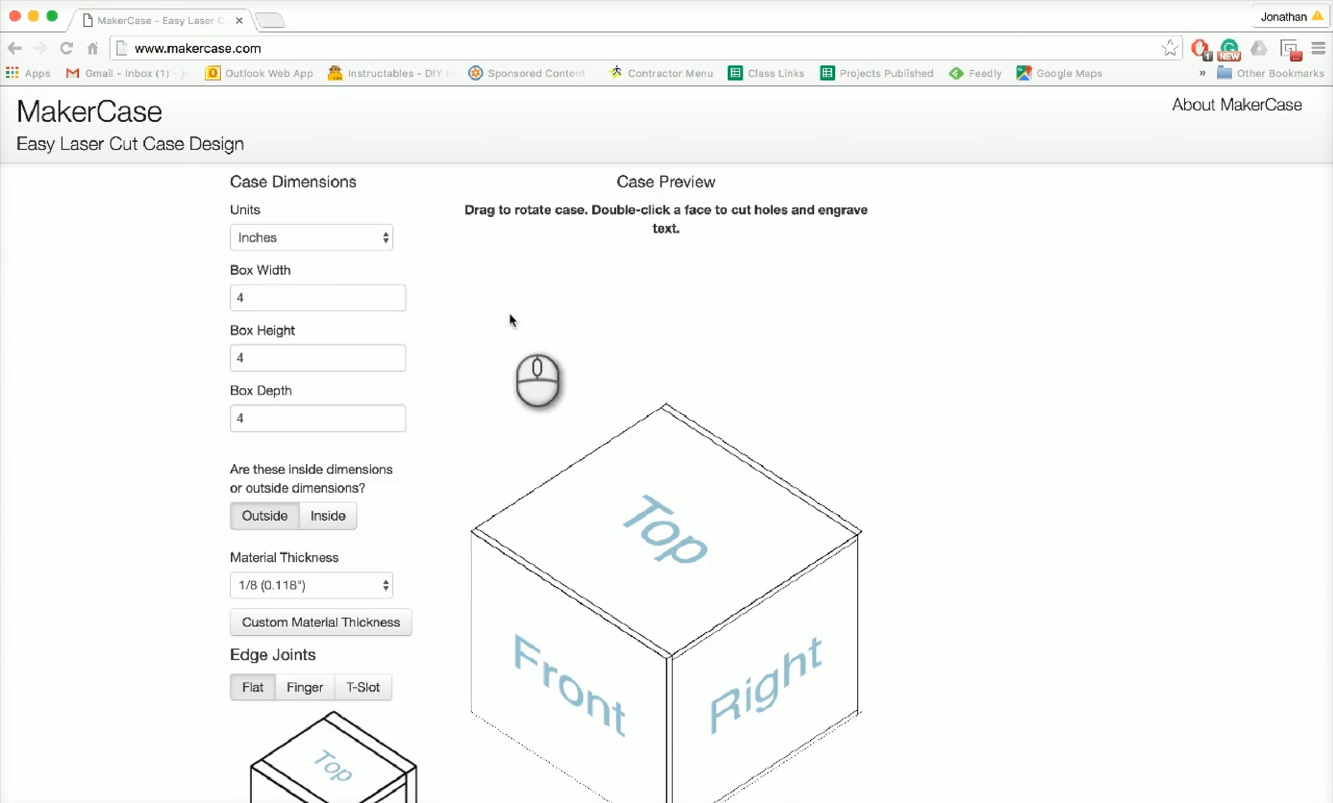This screenshot has width=1333, height=803.
Task: Open Instructables bookmark item
Action: coord(389,73)
